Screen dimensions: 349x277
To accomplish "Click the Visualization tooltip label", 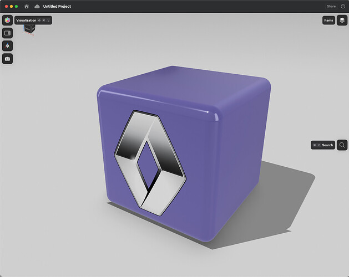I will tap(33, 20).
